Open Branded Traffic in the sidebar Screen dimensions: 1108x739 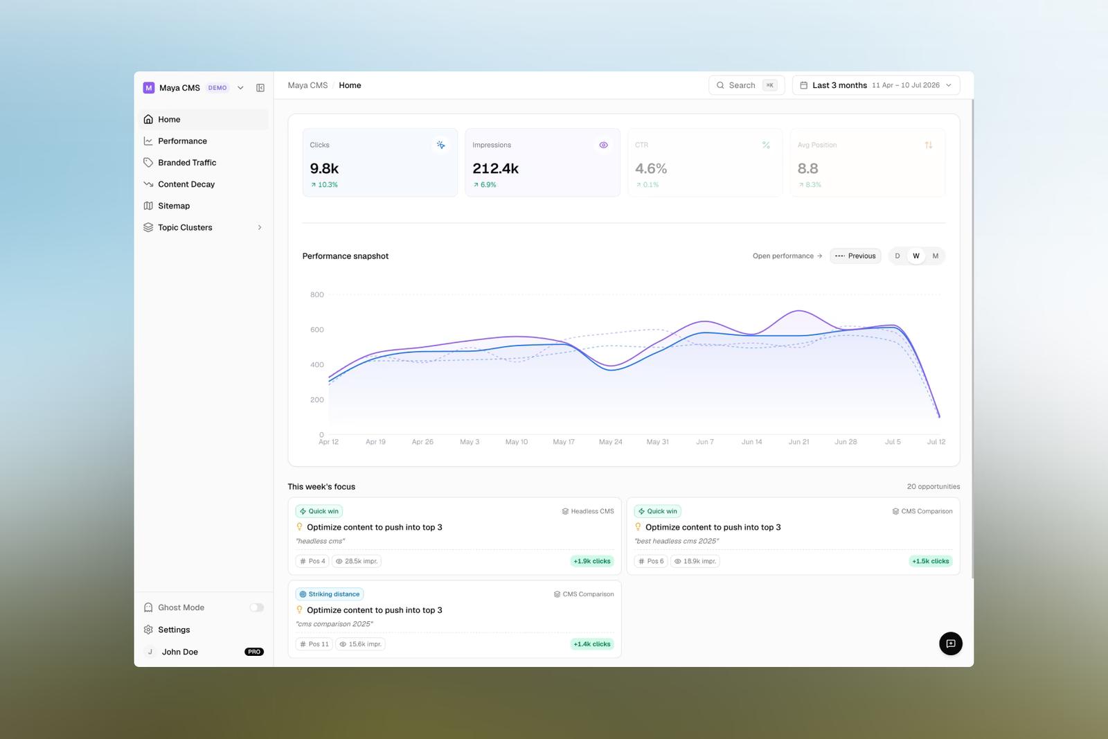coord(204,163)
